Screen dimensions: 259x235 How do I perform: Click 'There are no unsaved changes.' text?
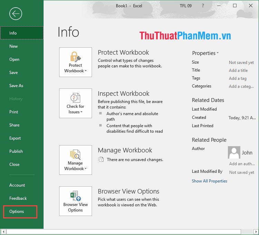pyautogui.click(x=135, y=160)
